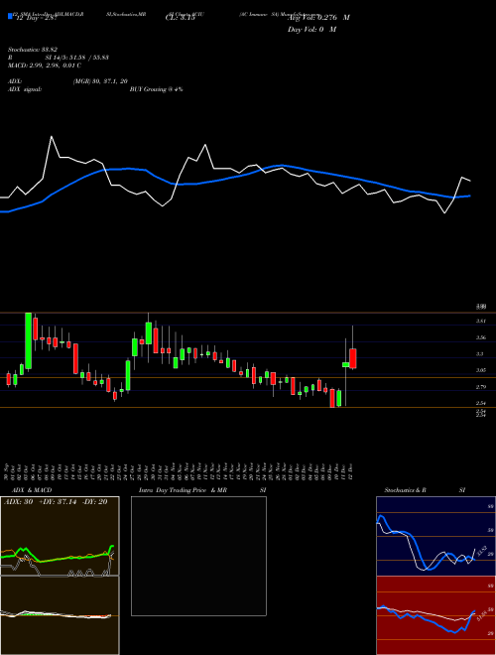Click the 'BUY Growing @ 4%' signal text
The width and height of the screenshot is (496, 655).
tap(156, 89)
